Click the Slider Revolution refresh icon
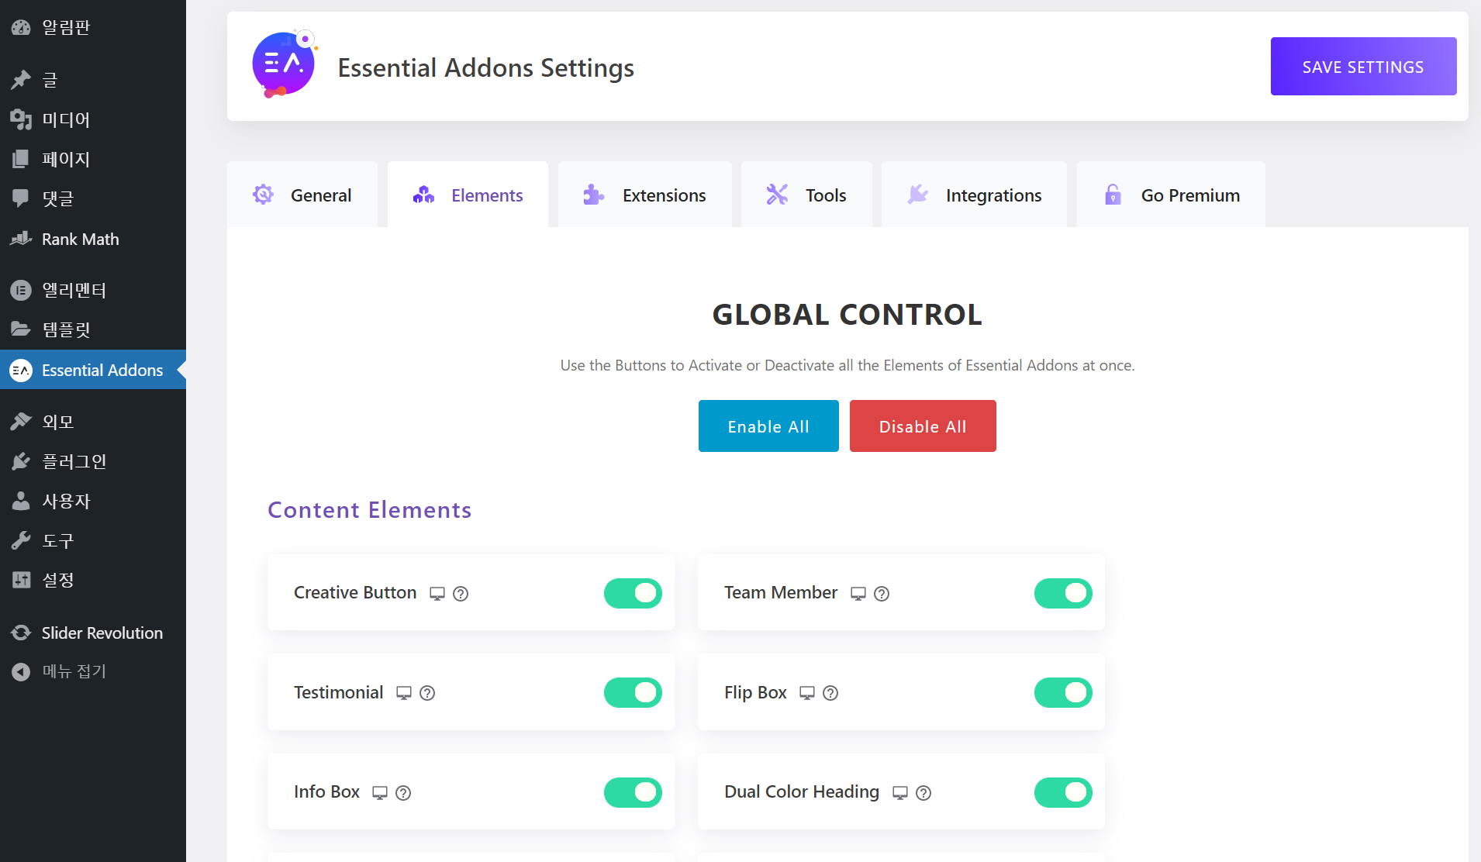Viewport: 1481px width, 862px height. click(x=21, y=633)
